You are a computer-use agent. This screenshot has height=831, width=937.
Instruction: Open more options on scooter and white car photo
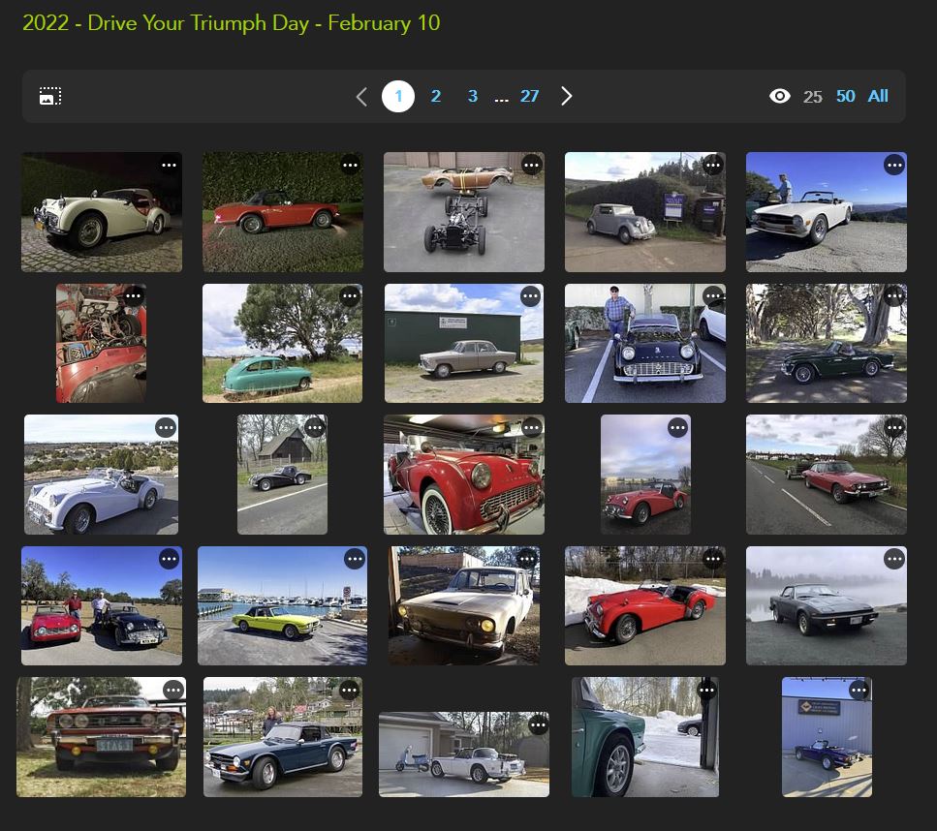click(x=537, y=724)
